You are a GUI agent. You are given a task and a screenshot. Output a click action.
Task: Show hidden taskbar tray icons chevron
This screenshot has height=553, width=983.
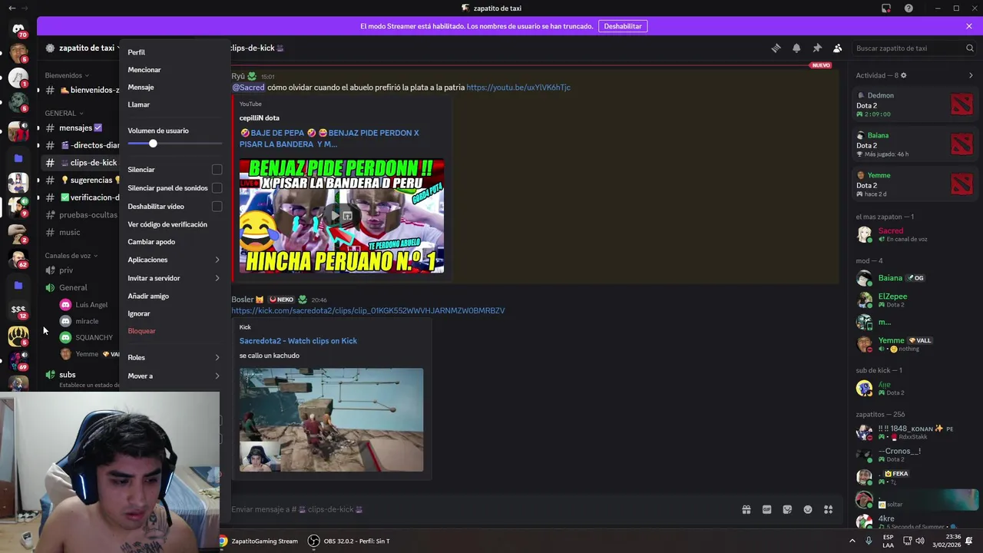(853, 541)
